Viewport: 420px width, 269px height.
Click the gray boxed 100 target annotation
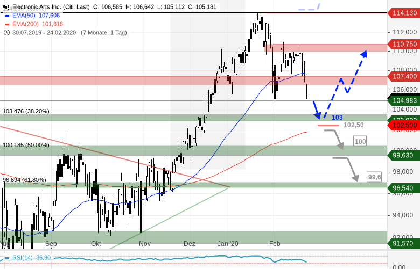[360, 141]
